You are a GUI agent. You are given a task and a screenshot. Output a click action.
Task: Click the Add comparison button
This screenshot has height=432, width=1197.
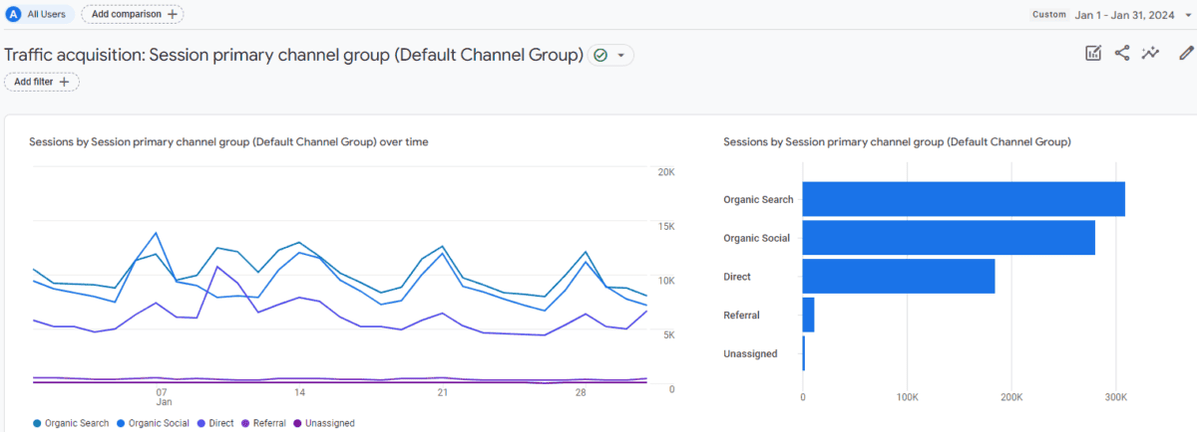132,14
